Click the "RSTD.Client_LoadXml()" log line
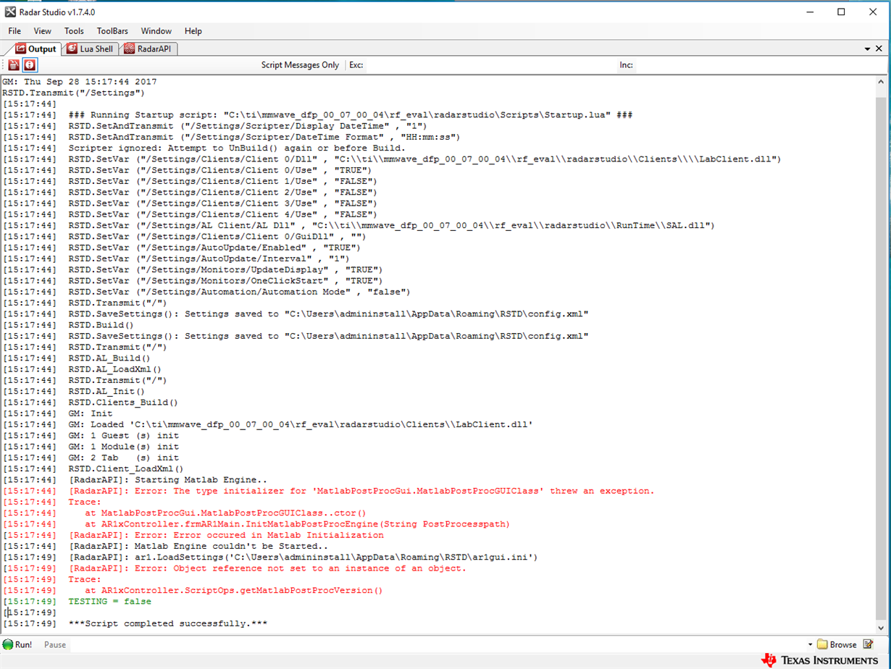The height and width of the screenshot is (669, 891). coord(127,468)
